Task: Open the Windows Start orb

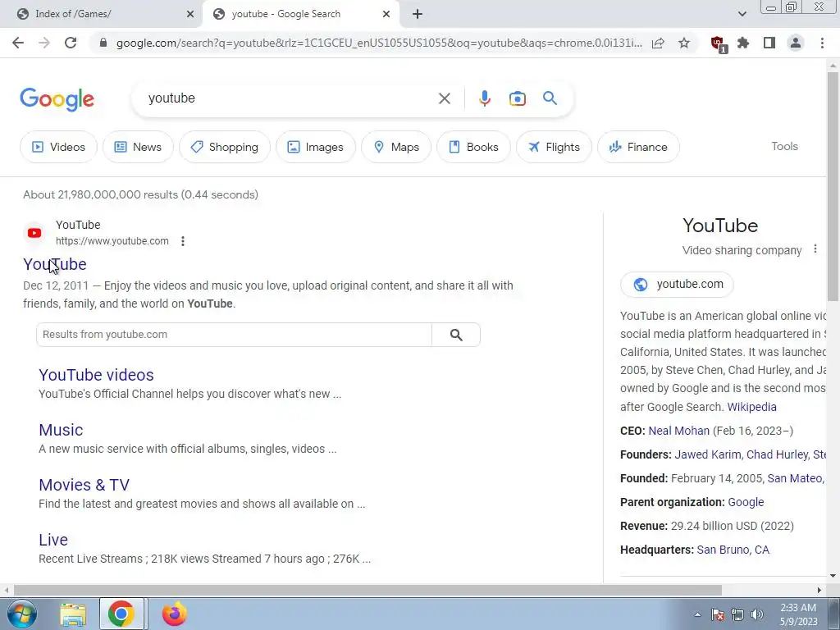Action: pyautogui.click(x=21, y=614)
